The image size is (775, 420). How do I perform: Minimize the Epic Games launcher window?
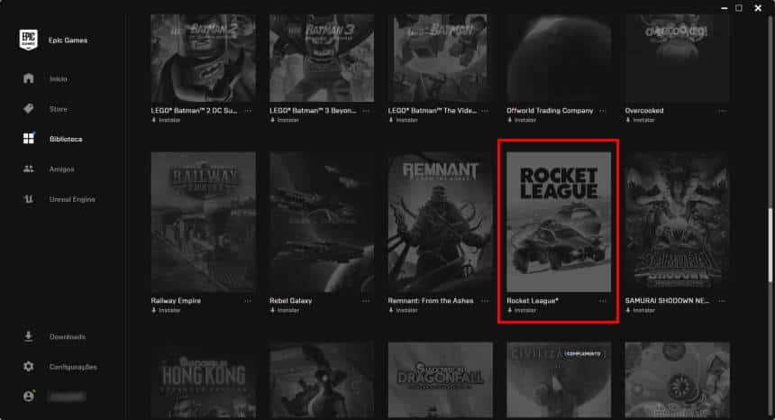click(725, 8)
